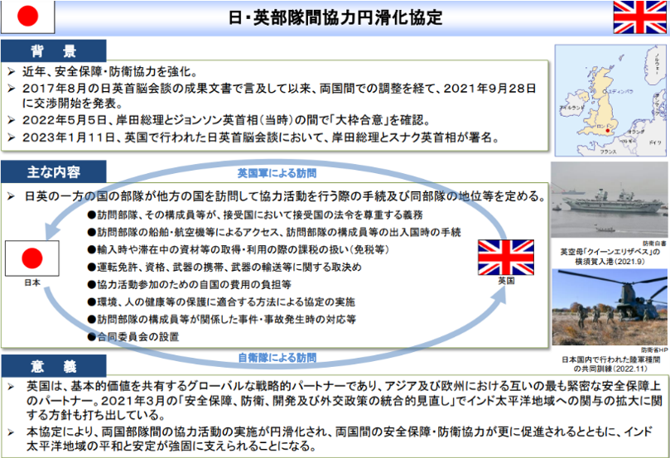
Task: Click the label 英国軍による訪問
Action: (277, 173)
